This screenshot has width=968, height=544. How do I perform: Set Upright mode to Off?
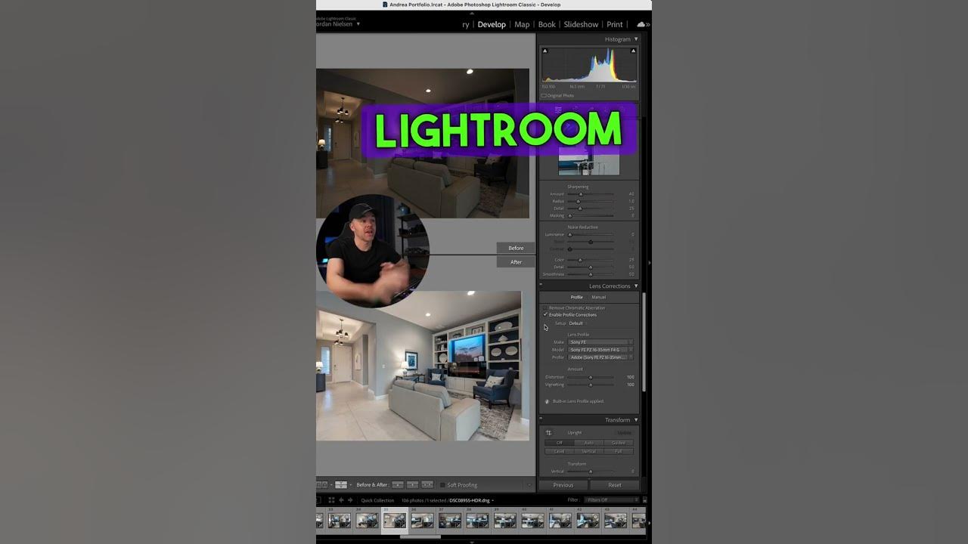point(560,443)
